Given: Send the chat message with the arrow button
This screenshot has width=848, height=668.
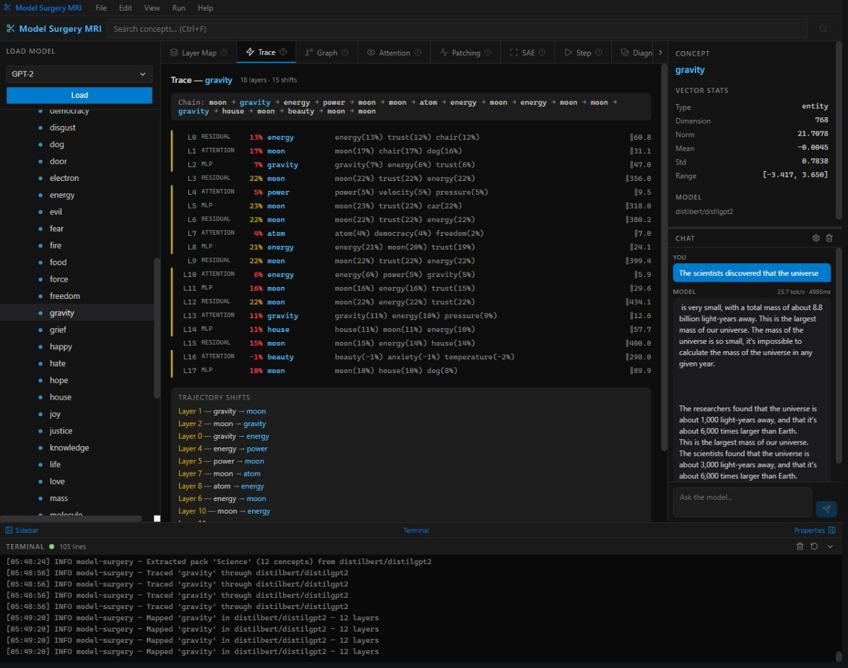Looking at the screenshot, I should [826, 509].
